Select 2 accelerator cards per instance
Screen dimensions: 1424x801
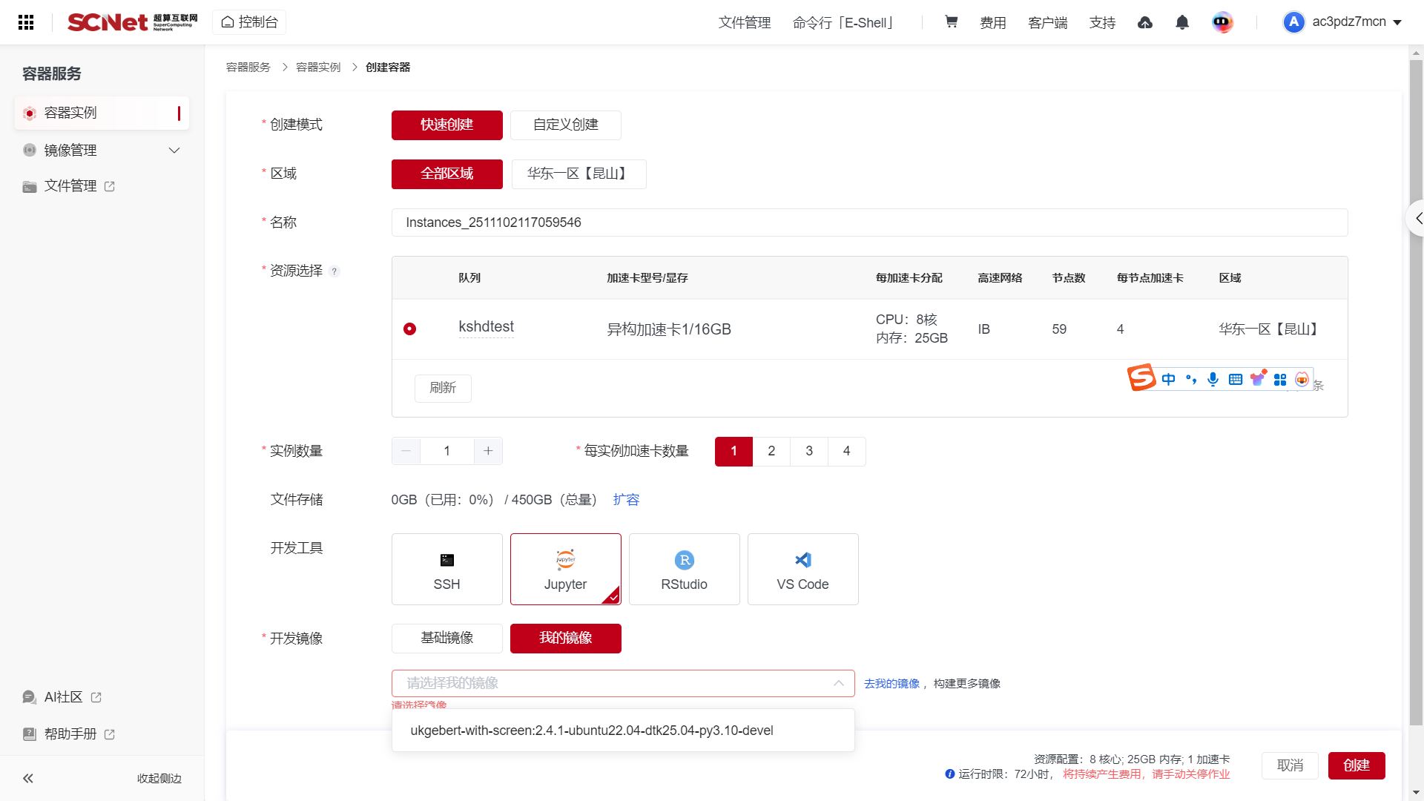(x=771, y=451)
